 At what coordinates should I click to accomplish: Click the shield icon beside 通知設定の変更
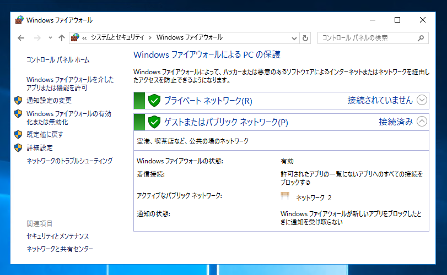coord(18,100)
